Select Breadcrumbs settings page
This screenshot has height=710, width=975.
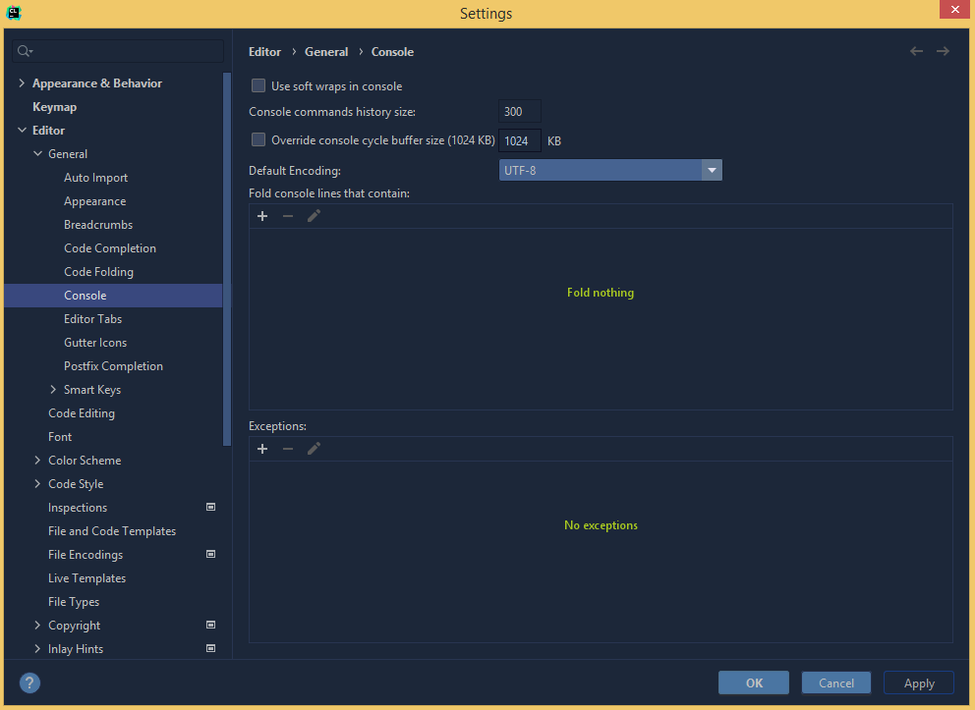[98, 225]
